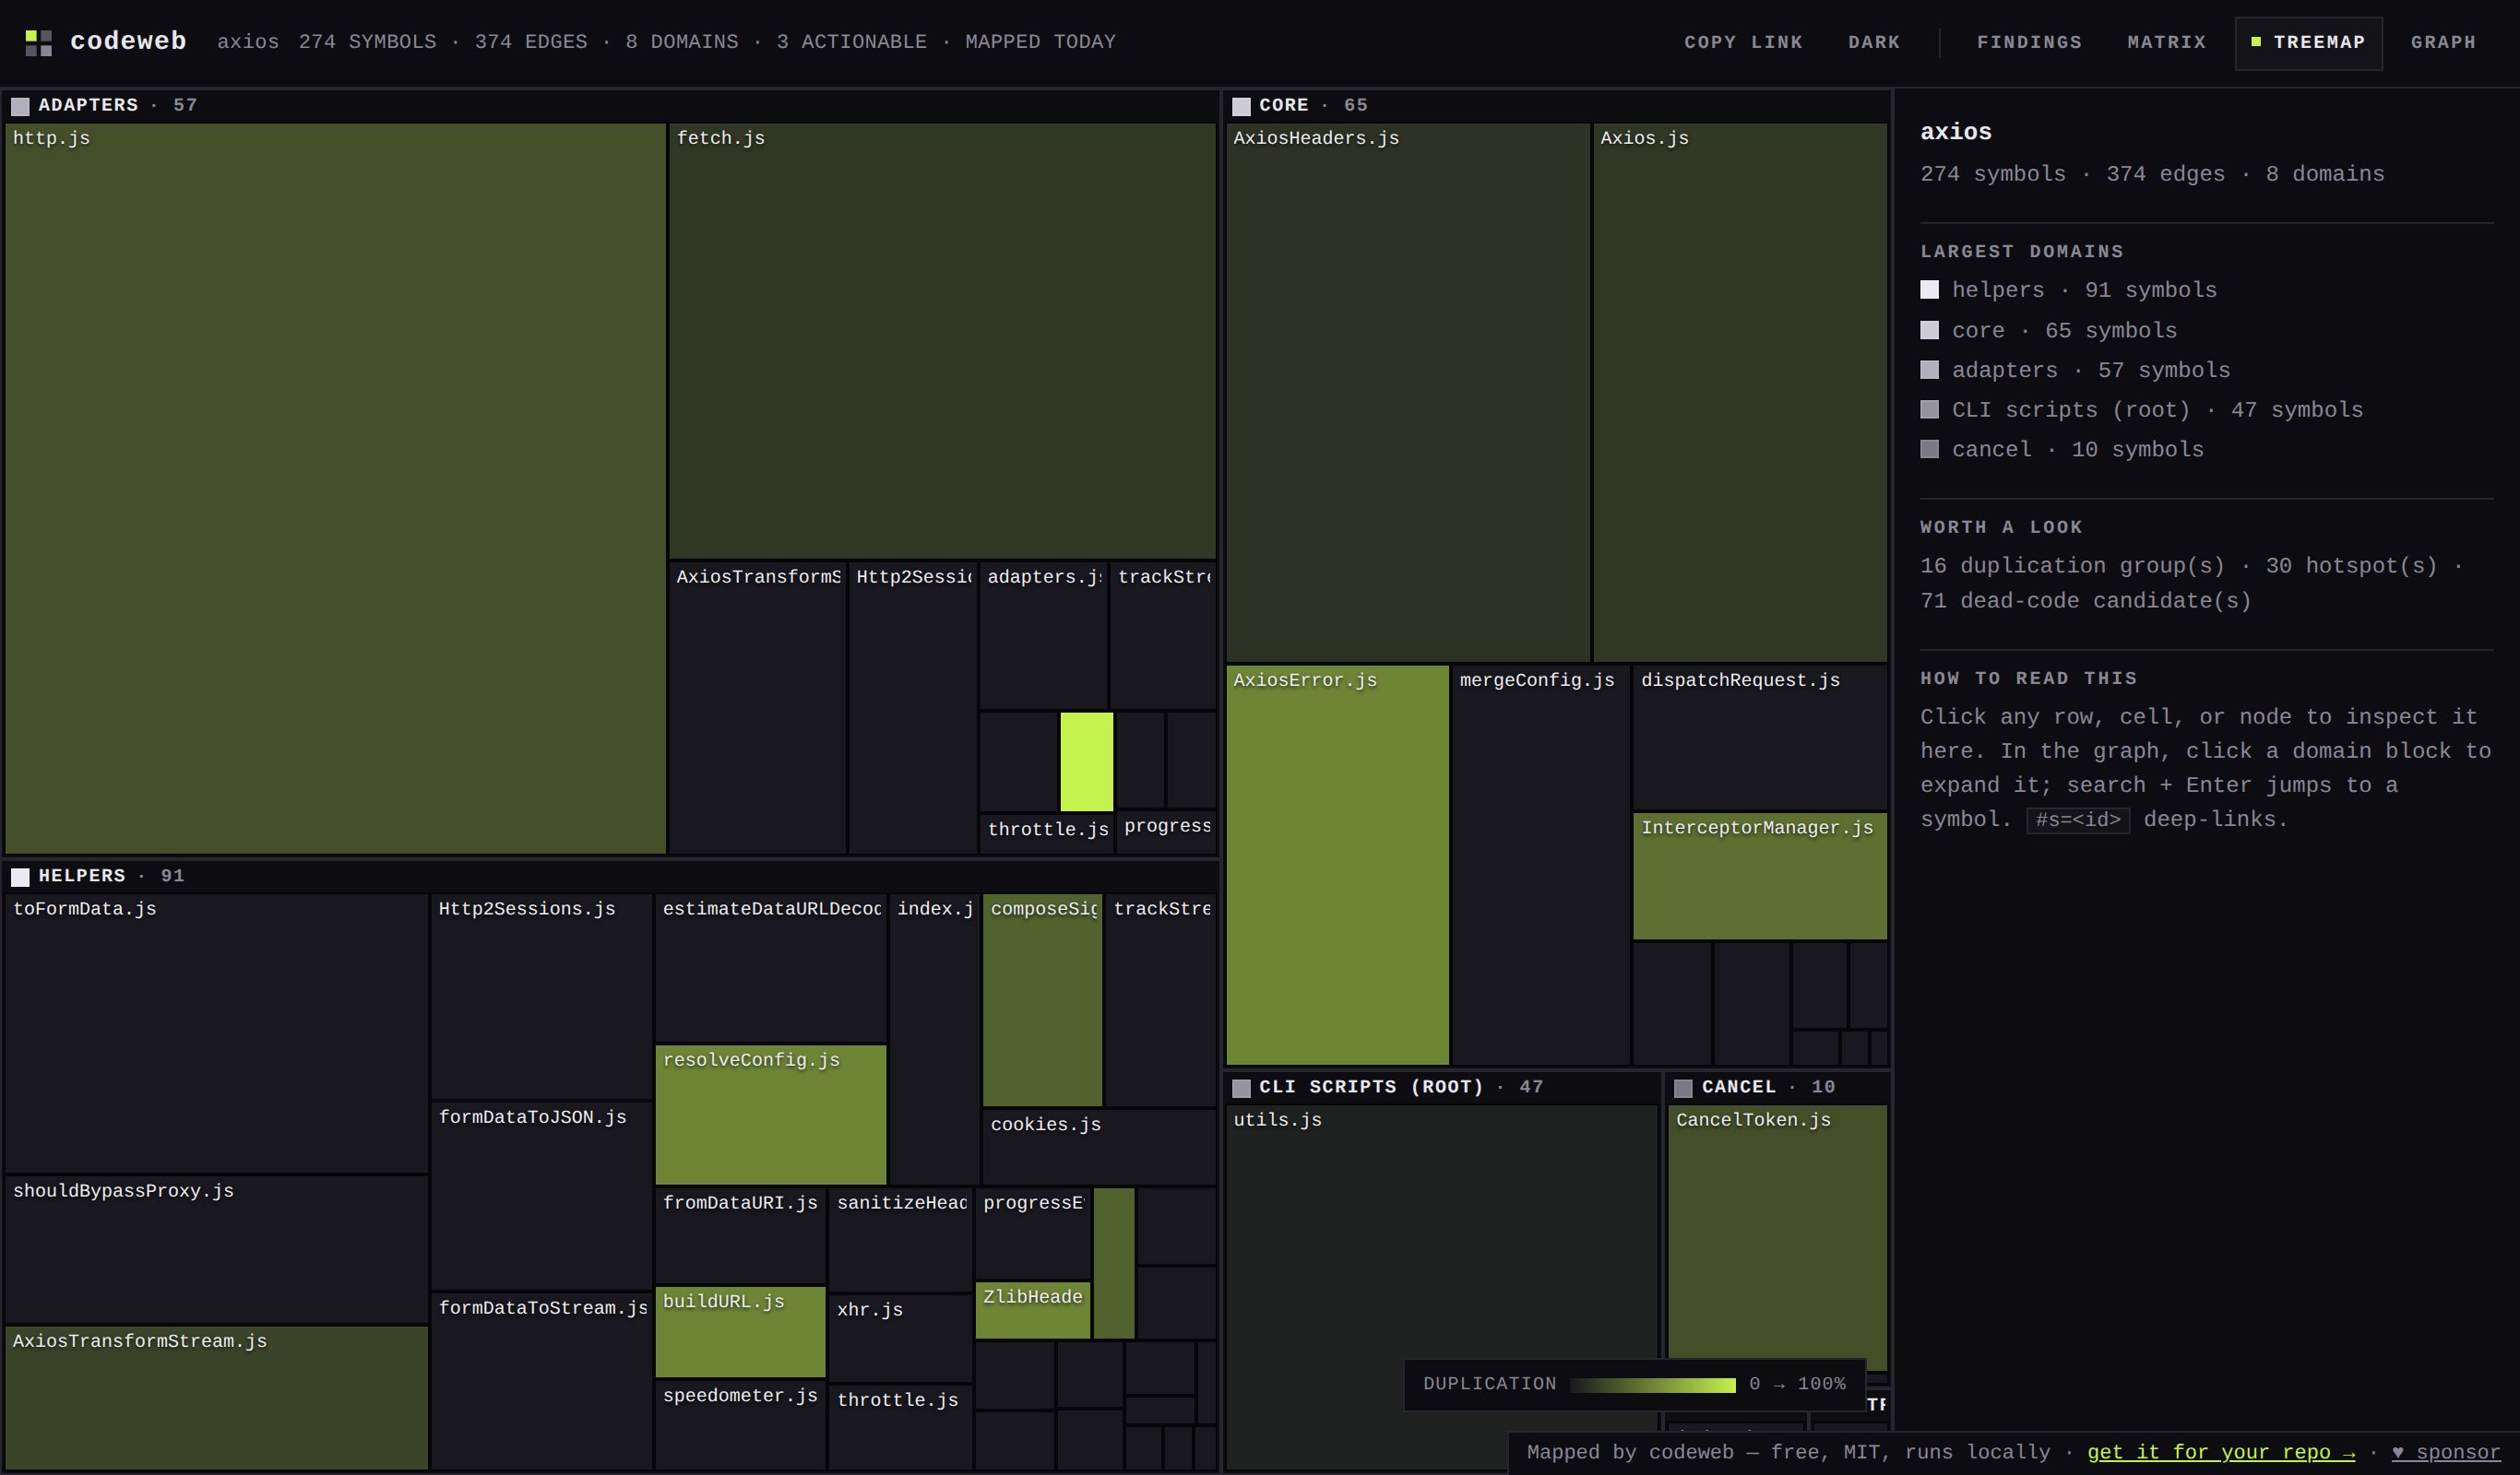Viewport: 2520px width, 1475px height.
Task: Select the AxiosError.js cell
Action: (x=1337, y=865)
